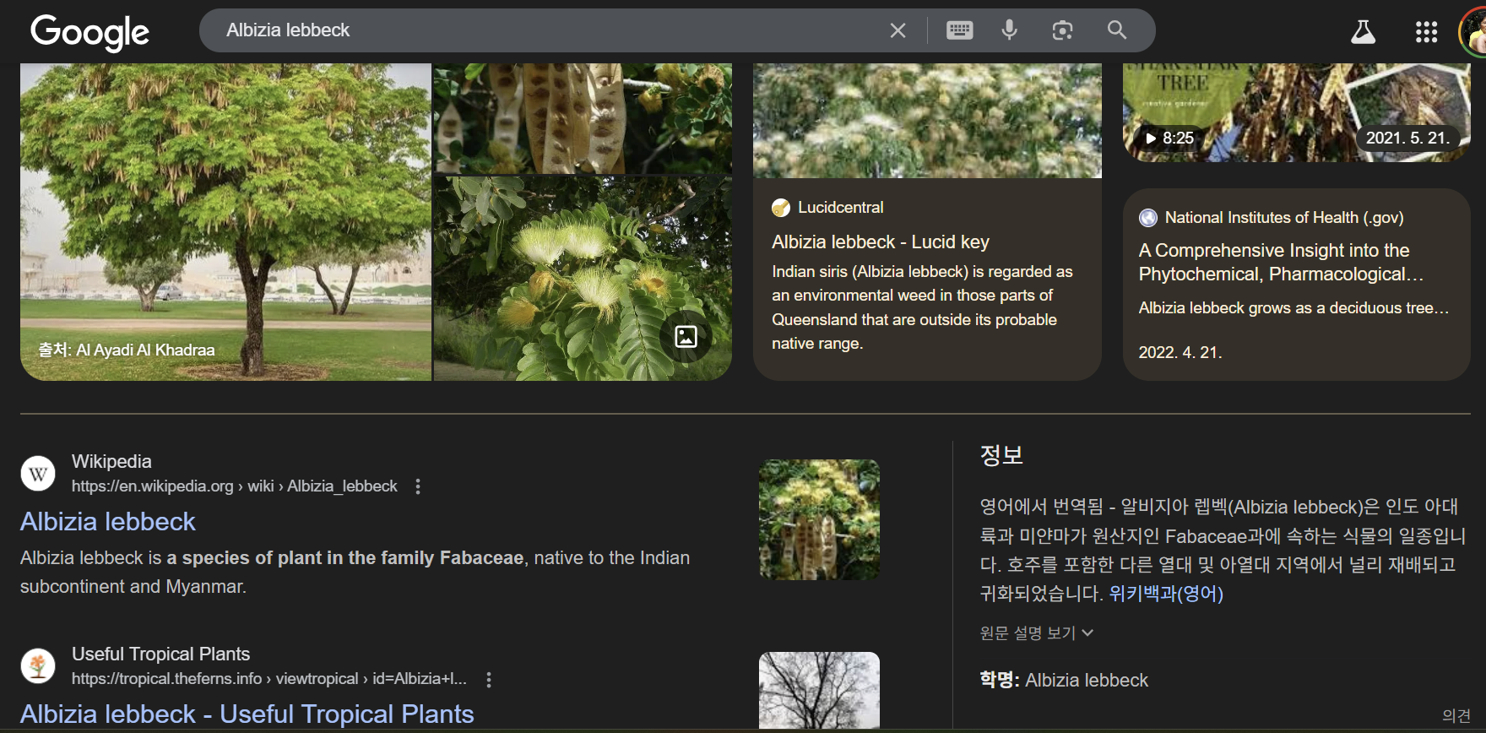Click the en.wikipedia.org breadcrumb URL
Viewport: 1486px width, 733px height.
(x=234, y=486)
